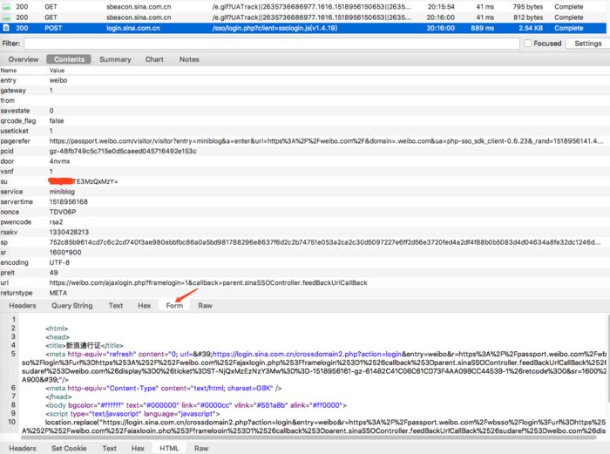Screen dimensions: 610x454
Task: Select the 'useticket' form row
Action: point(305,131)
